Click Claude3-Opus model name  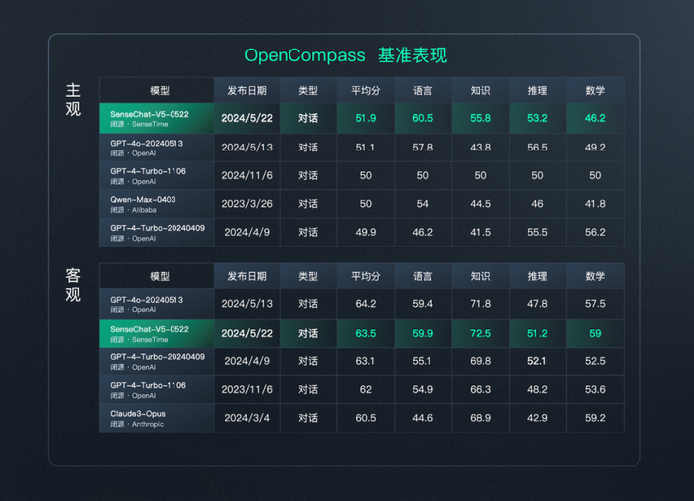point(138,414)
